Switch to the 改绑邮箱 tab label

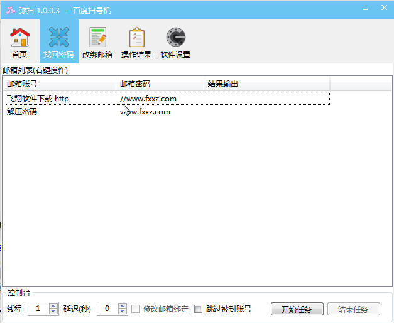97,54
